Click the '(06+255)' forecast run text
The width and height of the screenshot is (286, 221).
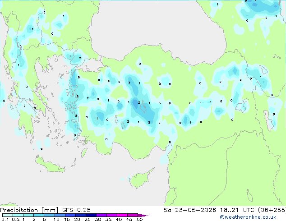click(272, 210)
